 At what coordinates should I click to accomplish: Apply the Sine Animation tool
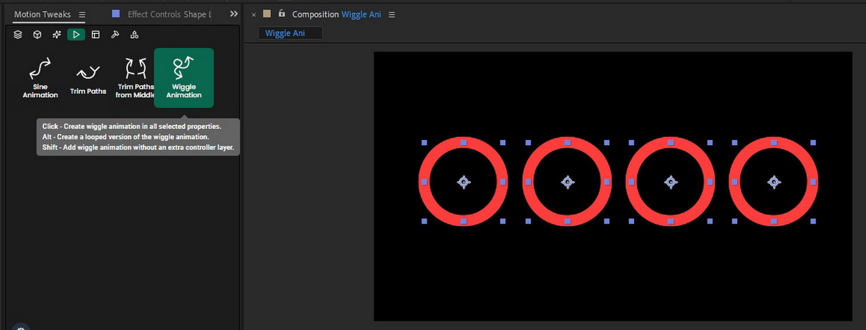point(40,78)
